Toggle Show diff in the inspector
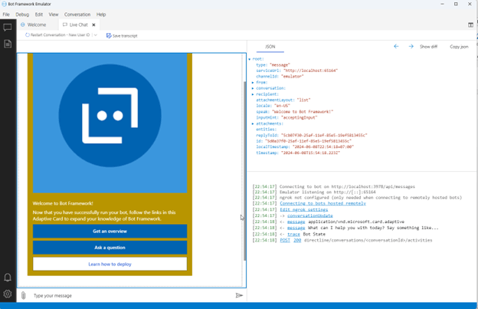478x309 pixels. pyautogui.click(x=428, y=47)
